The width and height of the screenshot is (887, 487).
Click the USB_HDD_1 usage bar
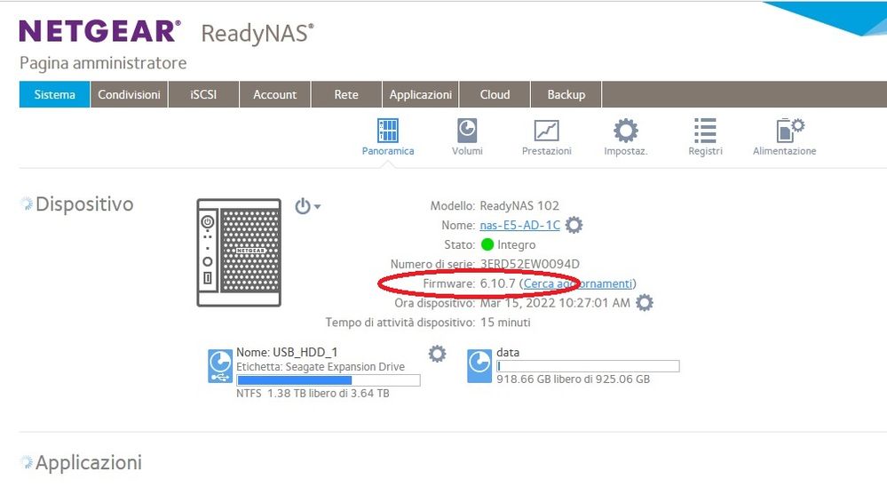329,380
